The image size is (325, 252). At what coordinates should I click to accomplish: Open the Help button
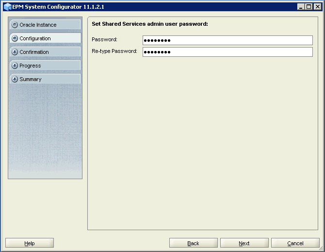click(30, 243)
